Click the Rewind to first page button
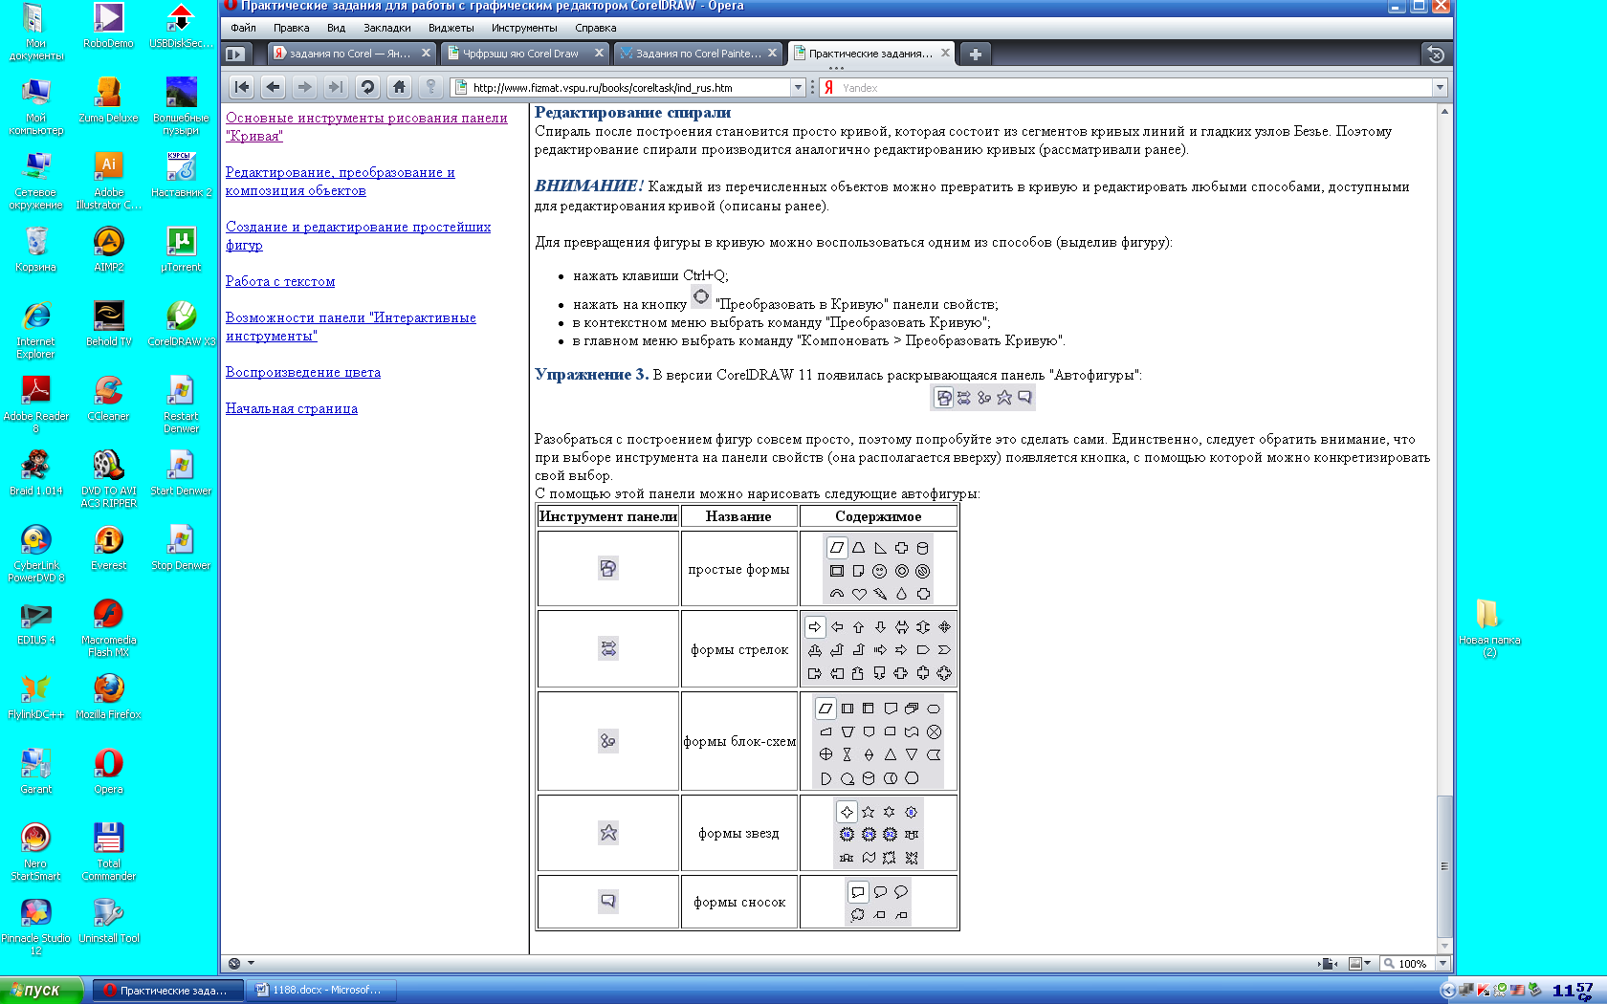This screenshot has height=1004, width=1607. (x=242, y=87)
